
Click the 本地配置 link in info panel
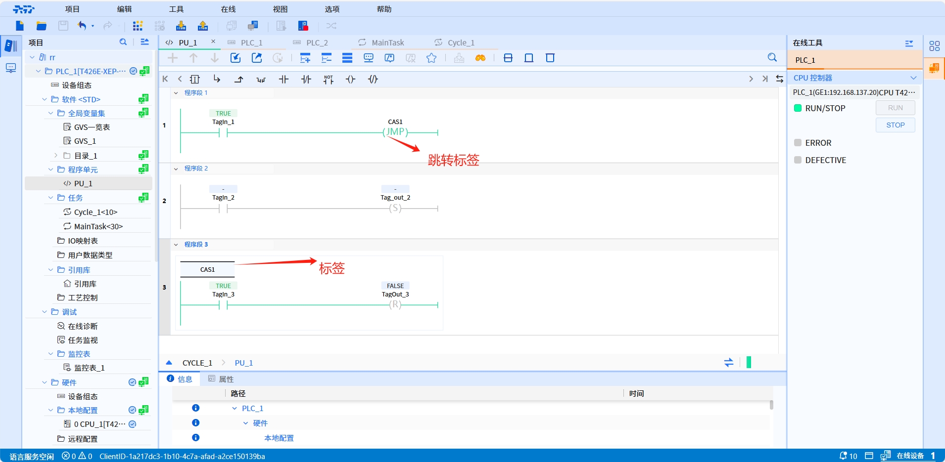click(x=279, y=438)
